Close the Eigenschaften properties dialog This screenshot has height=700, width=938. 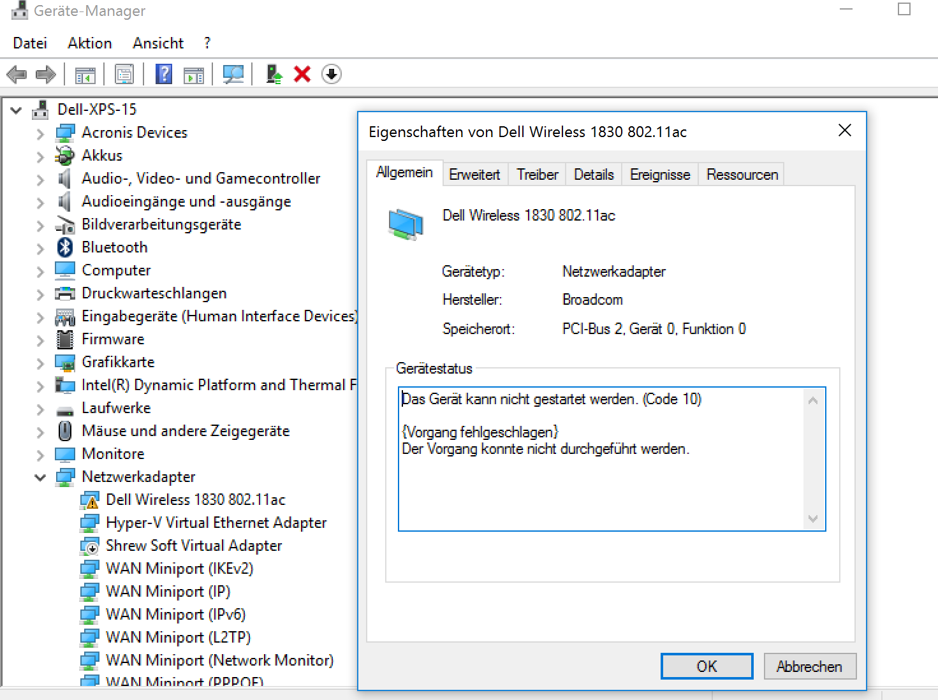coord(845,131)
